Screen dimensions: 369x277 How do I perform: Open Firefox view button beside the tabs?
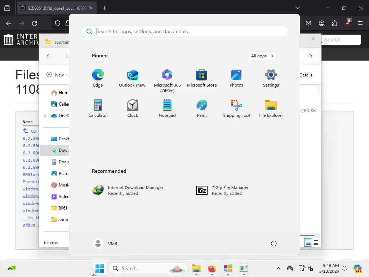click(x=7, y=8)
